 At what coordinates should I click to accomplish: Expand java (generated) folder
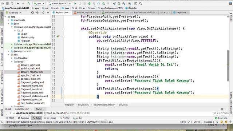(8, 51)
